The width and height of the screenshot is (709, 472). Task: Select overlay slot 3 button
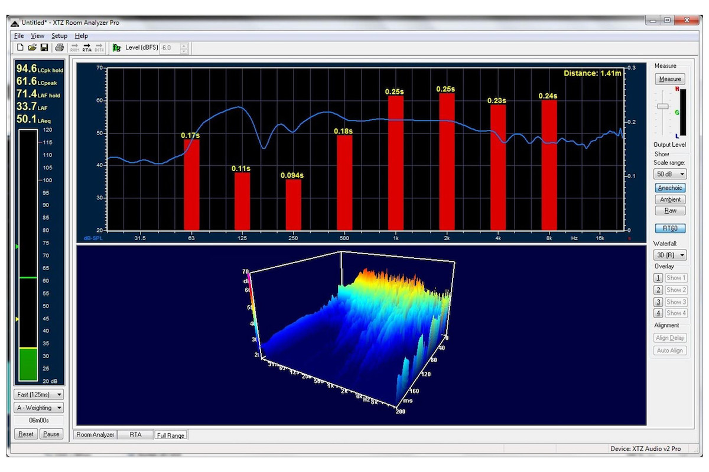(658, 301)
